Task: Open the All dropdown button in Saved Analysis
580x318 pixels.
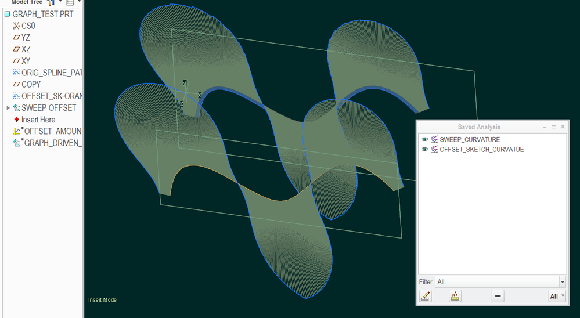Action: tap(557, 296)
